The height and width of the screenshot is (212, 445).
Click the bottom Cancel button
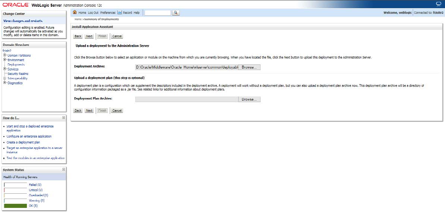pos(117,111)
